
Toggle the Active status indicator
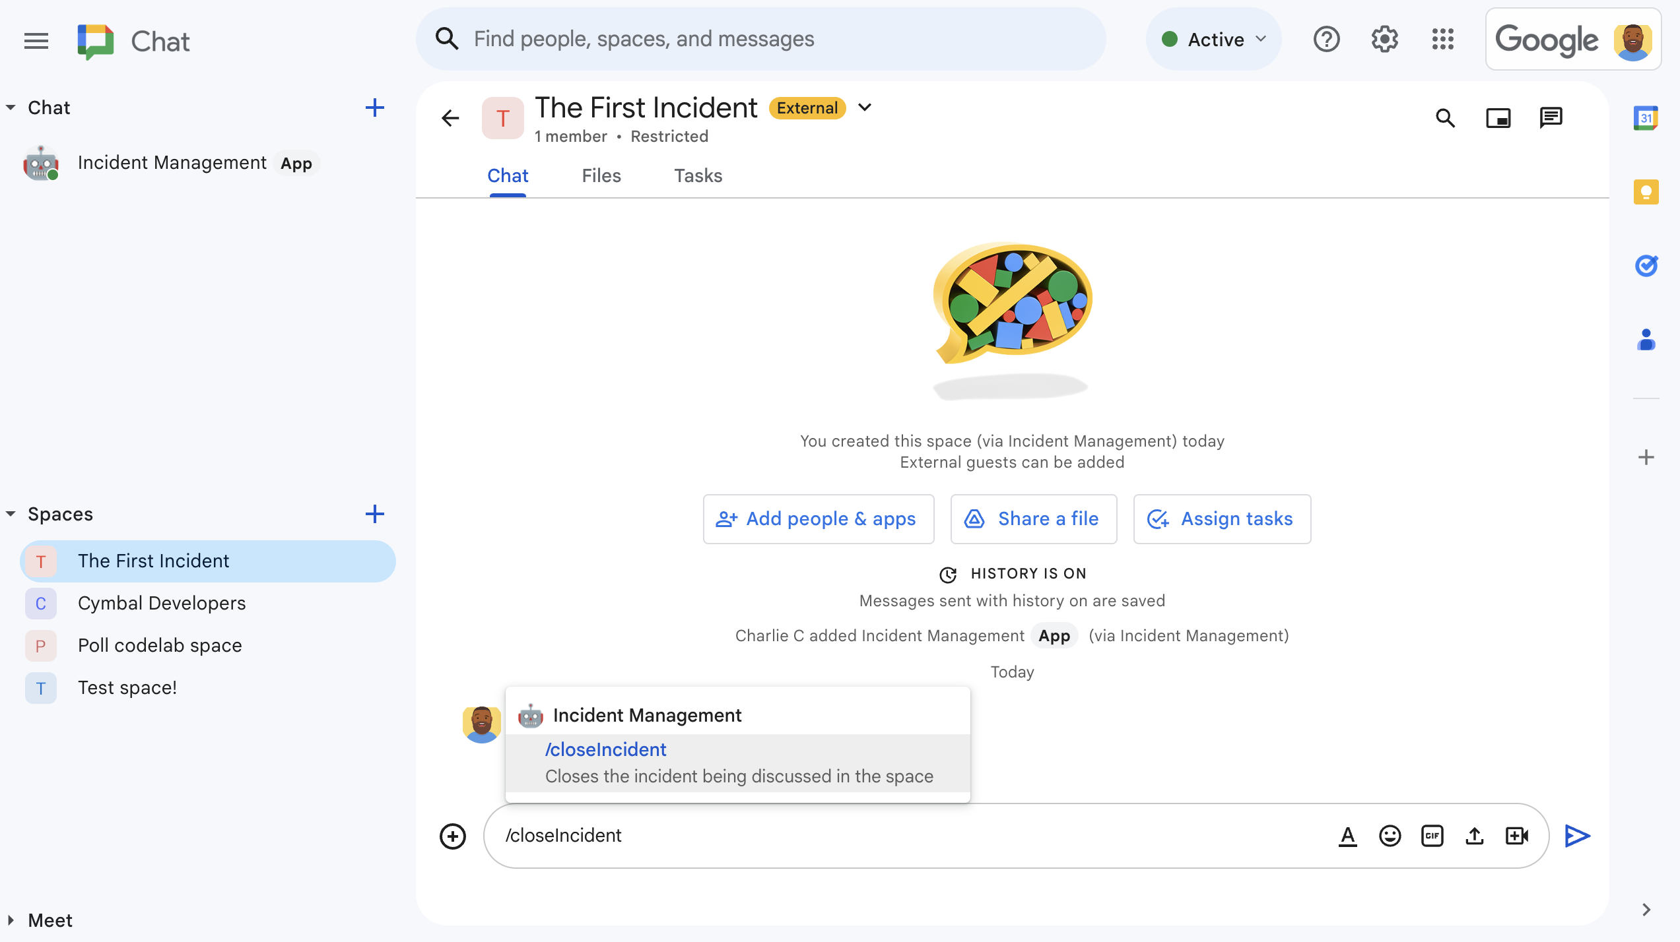point(1213,38)
